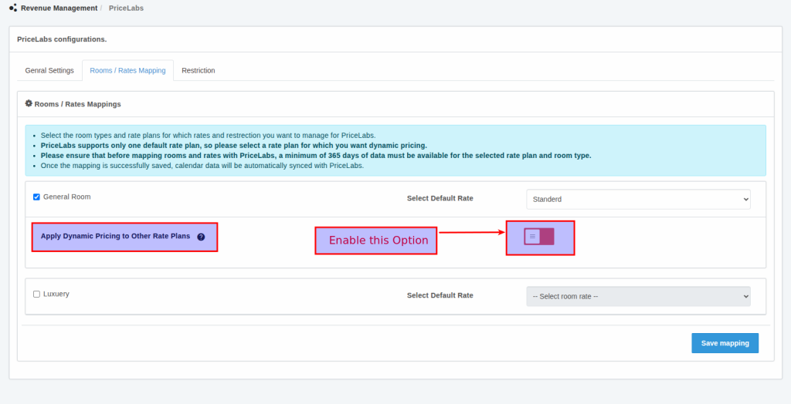Go to Revenue Management breadcrumb link
Screen dimensions: 791x404
click(x=59, y=8)
